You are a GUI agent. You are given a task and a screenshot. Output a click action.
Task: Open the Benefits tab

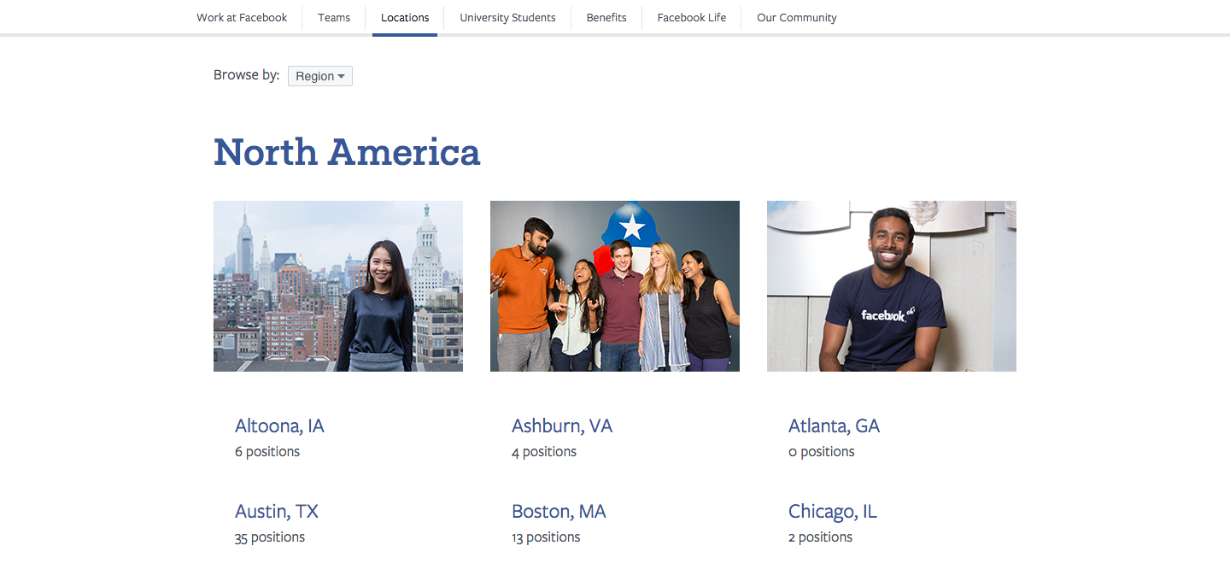606,17
